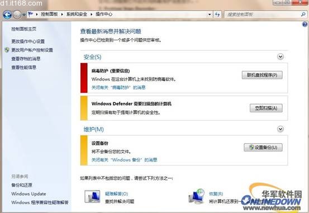The width and height of the screenshot is (309, 213).
Task: Select 操作中心 breadcrumb in address bar
Action: pyautogui.click(x=104, y=14)
